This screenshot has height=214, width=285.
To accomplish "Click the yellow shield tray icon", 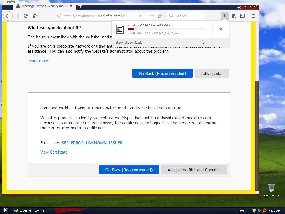I will (254, 211).
